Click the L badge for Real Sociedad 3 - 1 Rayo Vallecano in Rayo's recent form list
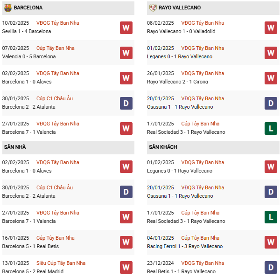 tap(271, 128)
